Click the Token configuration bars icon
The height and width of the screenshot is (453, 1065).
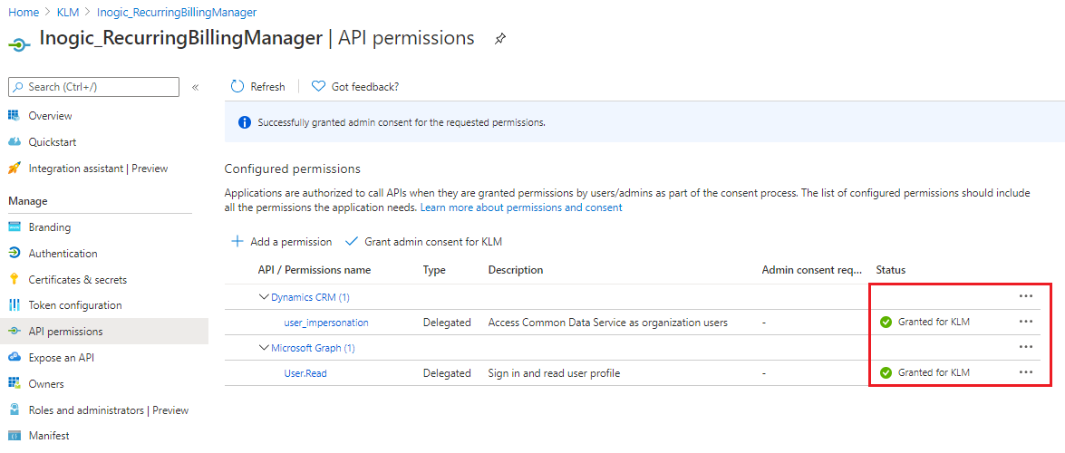click(15, 305)
